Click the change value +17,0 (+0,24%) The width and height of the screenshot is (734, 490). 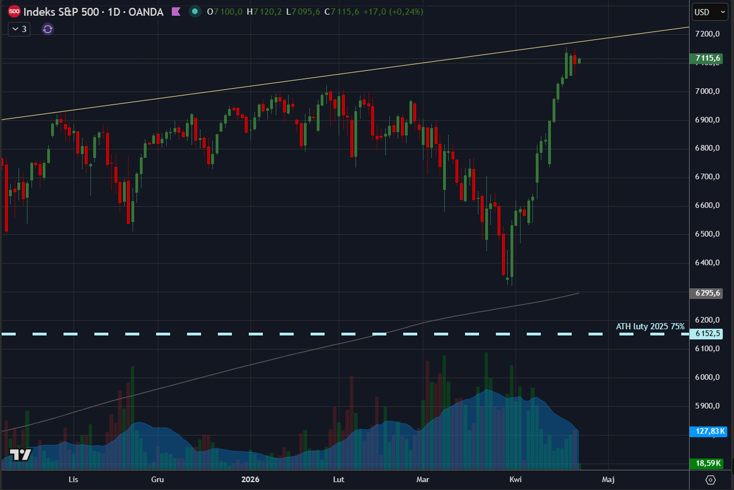point(393,12)
